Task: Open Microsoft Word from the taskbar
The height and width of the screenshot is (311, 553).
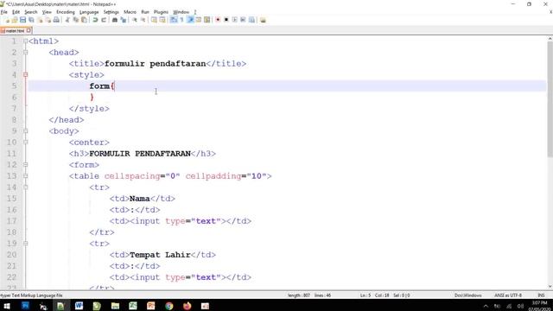Action: coord(79,305)
